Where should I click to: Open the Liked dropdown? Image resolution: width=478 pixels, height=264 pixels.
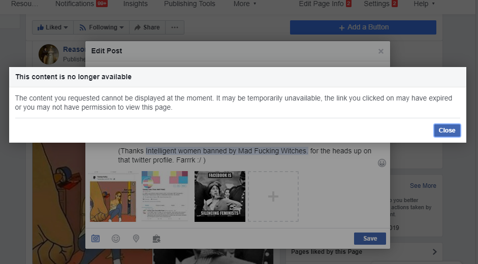pos(53,27)
